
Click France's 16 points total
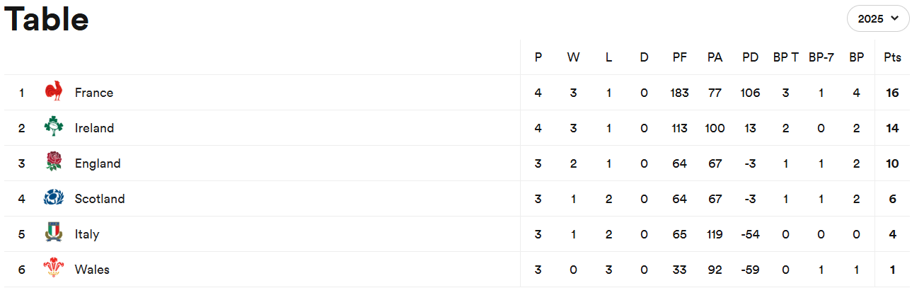[892, 93]
